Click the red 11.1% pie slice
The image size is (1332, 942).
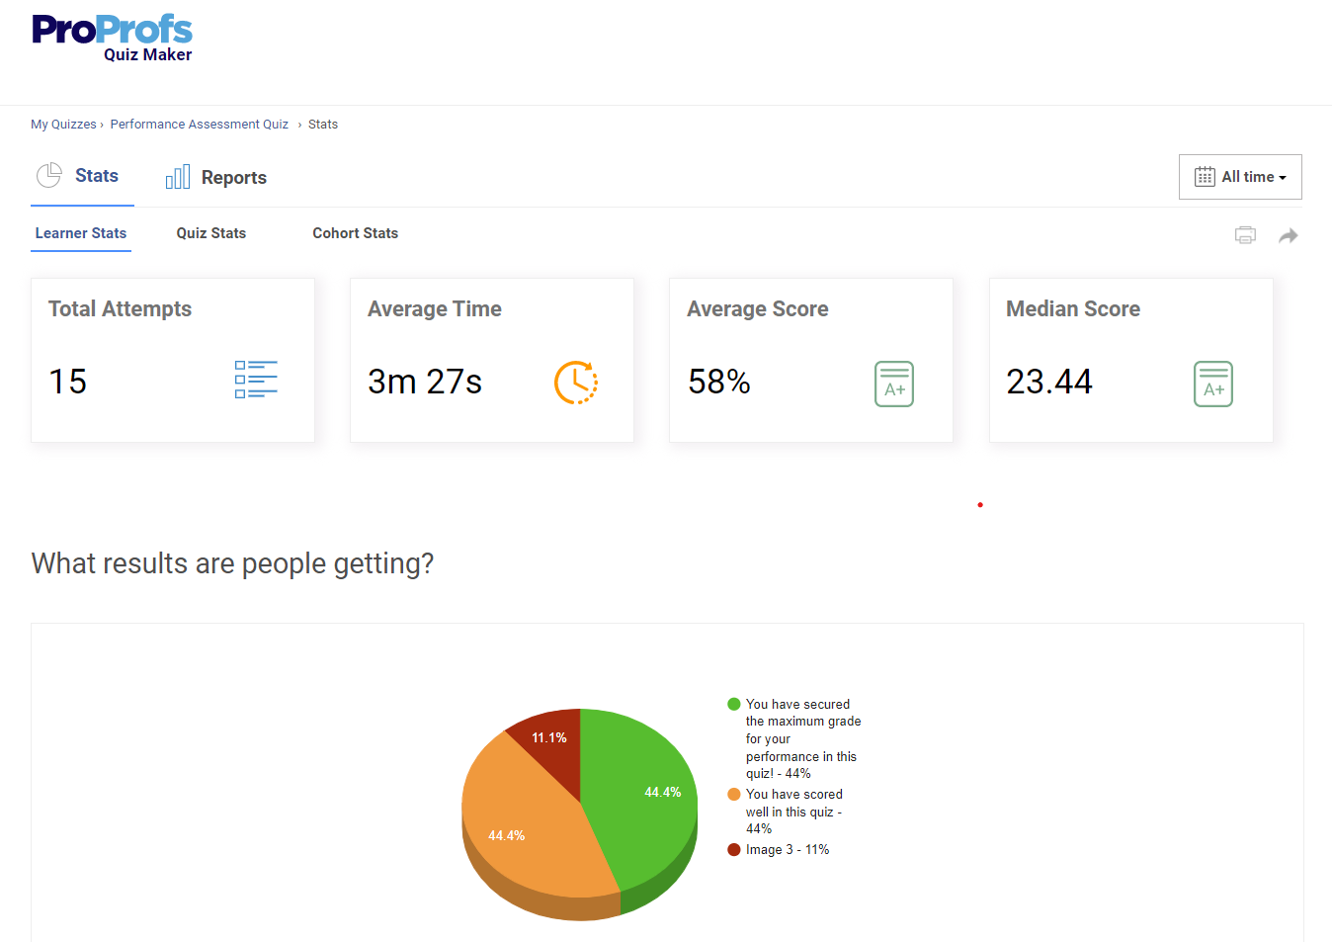coord(549,736)
